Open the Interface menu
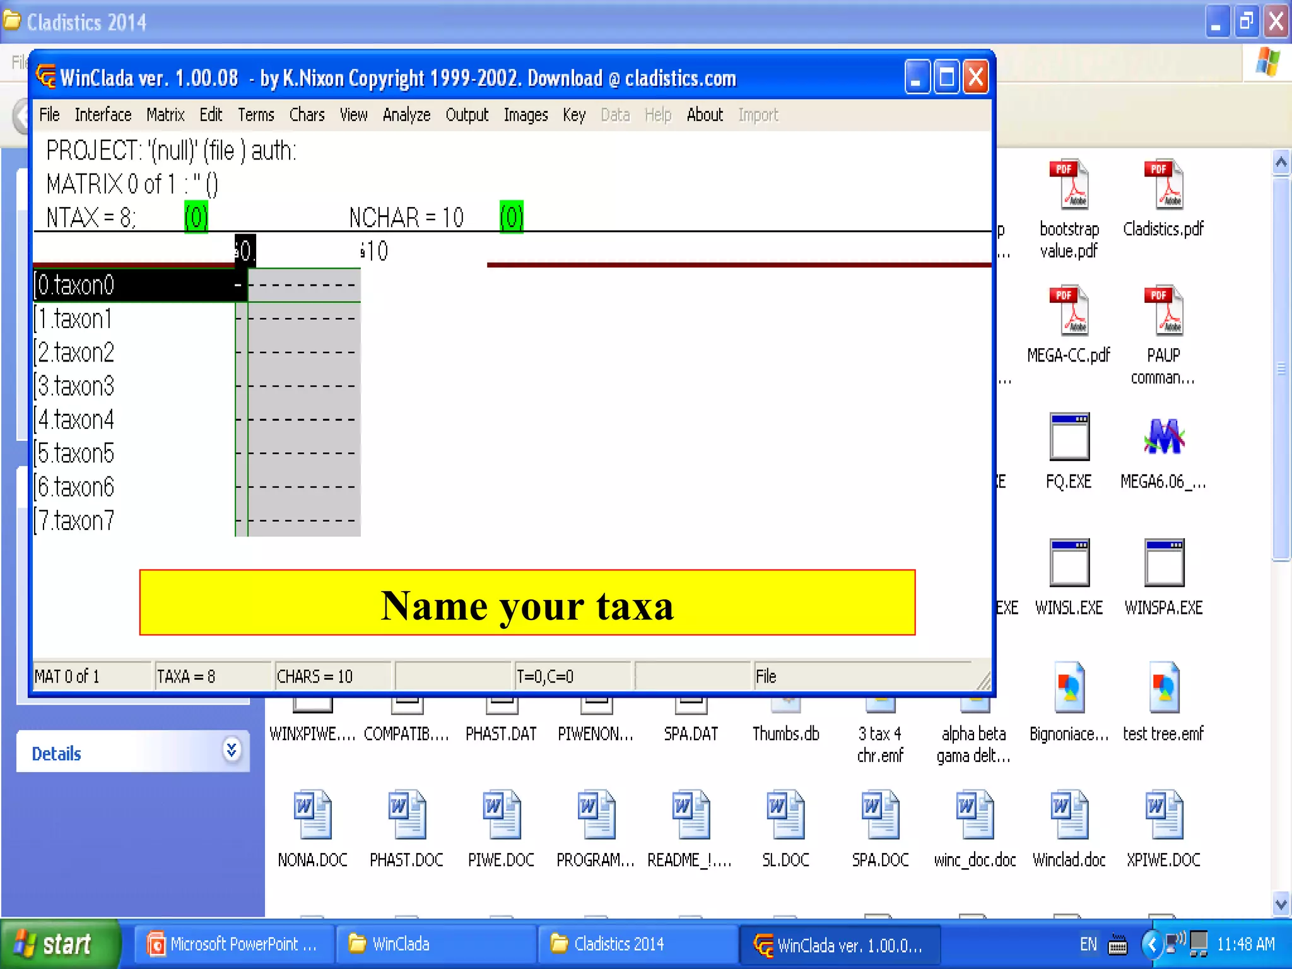The image size is (1292, 969). click(x=103, y=115)
